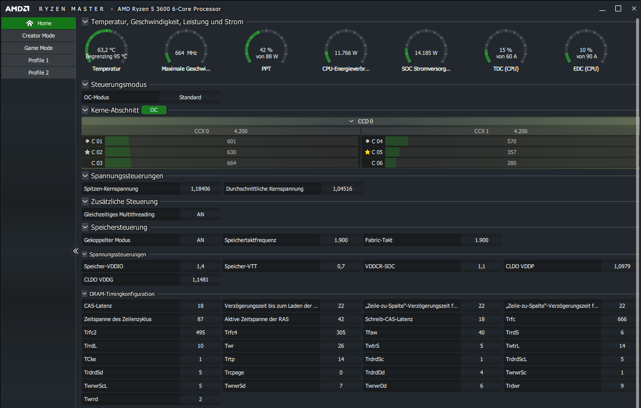The width and height of the screenshot is (641, 408).
Task: Click the Tfaw value 40
Action: point(482,332)
